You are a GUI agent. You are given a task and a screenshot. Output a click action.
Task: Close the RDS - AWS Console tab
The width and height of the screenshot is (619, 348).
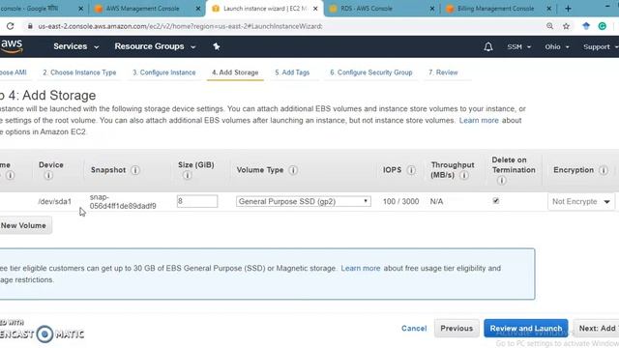coord(432,9)
